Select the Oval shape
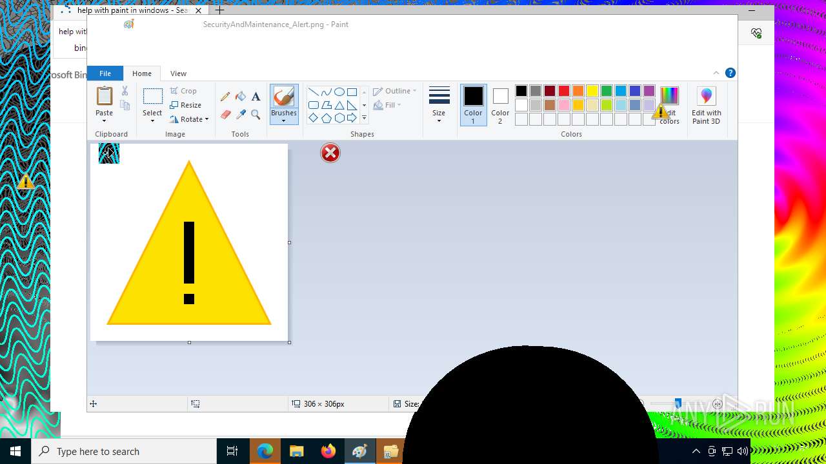This screenshot has height=464, width=826. tap(339, 92)
